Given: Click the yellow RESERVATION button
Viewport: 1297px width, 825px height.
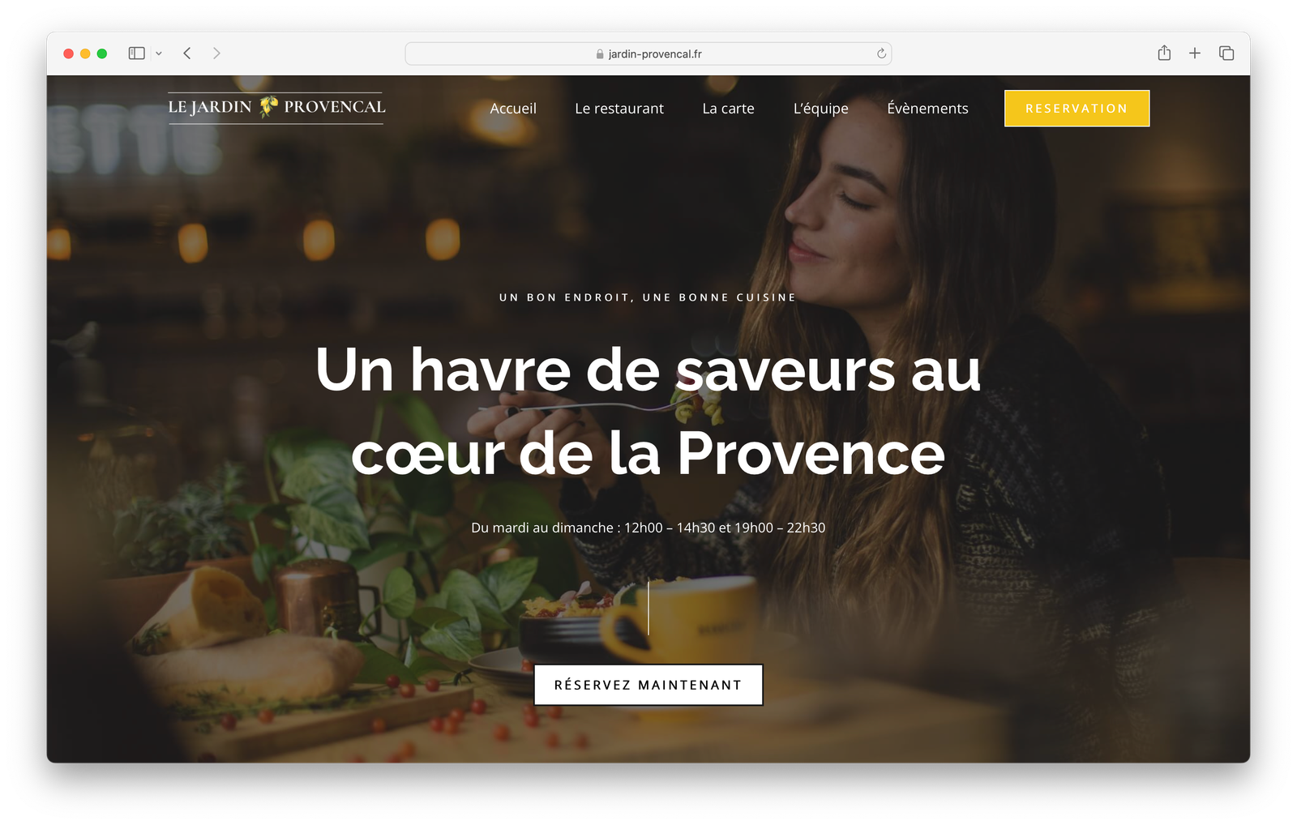Looking at the screenshot, I should tap(1077, 109).
